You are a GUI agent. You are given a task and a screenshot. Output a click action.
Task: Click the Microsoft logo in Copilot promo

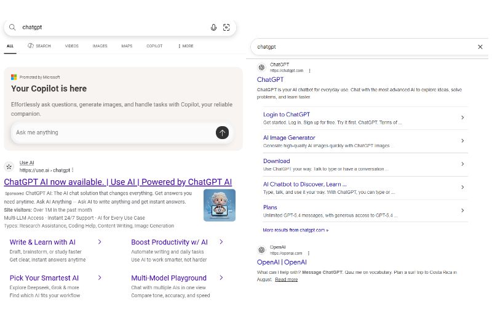14,77
